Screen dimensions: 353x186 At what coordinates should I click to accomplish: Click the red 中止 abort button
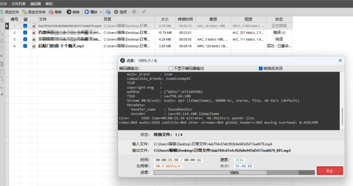(x=330, y=171)
